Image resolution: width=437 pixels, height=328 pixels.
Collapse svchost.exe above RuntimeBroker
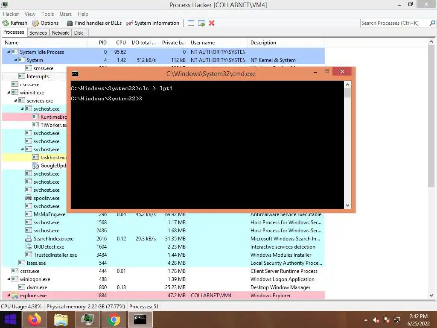22,108
